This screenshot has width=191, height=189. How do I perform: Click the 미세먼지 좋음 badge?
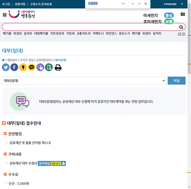169,15
